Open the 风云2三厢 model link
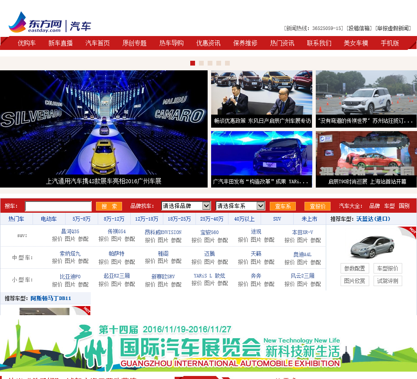 (302, 276)
